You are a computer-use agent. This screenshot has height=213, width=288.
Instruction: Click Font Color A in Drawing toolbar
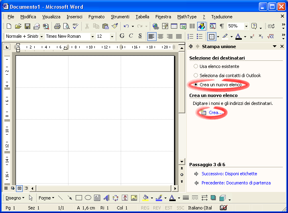[172, 198]
